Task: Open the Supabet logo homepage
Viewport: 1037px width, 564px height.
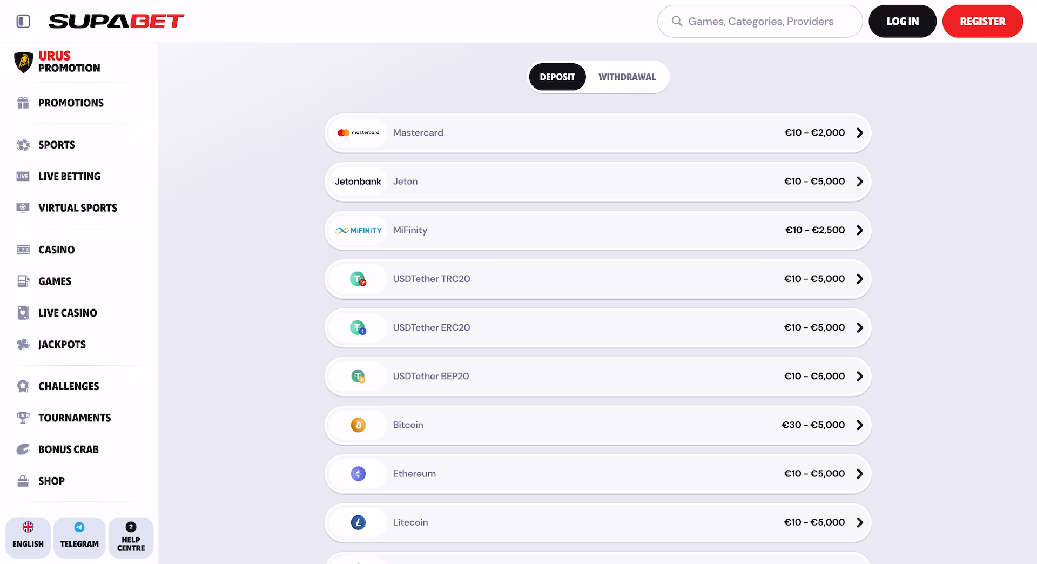Action: coord(116,21)
